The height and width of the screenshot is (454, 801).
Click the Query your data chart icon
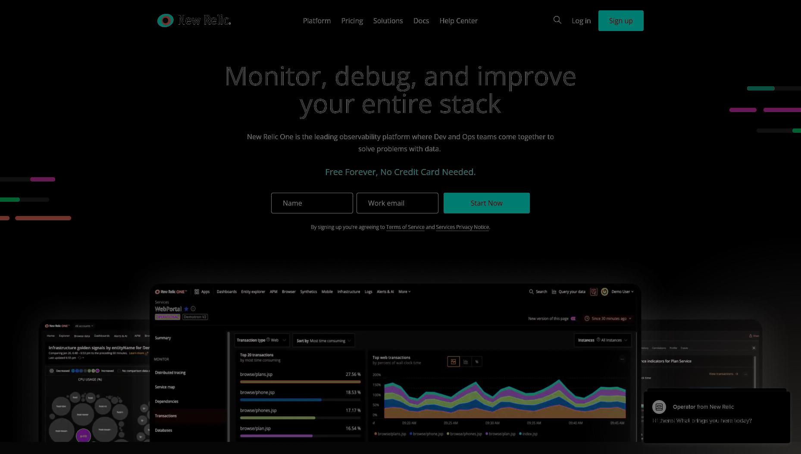click(554, 292)
